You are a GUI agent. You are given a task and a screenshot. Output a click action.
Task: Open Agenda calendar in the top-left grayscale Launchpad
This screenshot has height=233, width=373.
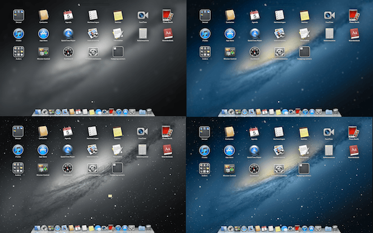click(68, 15)
